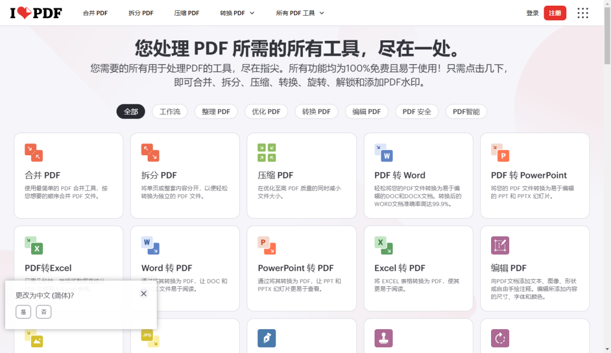Open the PDF转Excel card title
This screenshot has width=611, height=353.
pyautogui.click(x=48, y=268)
